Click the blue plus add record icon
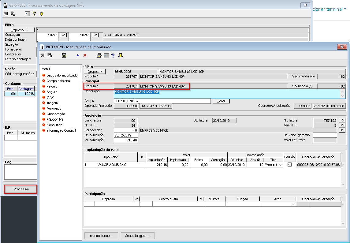 pos(78,55)
